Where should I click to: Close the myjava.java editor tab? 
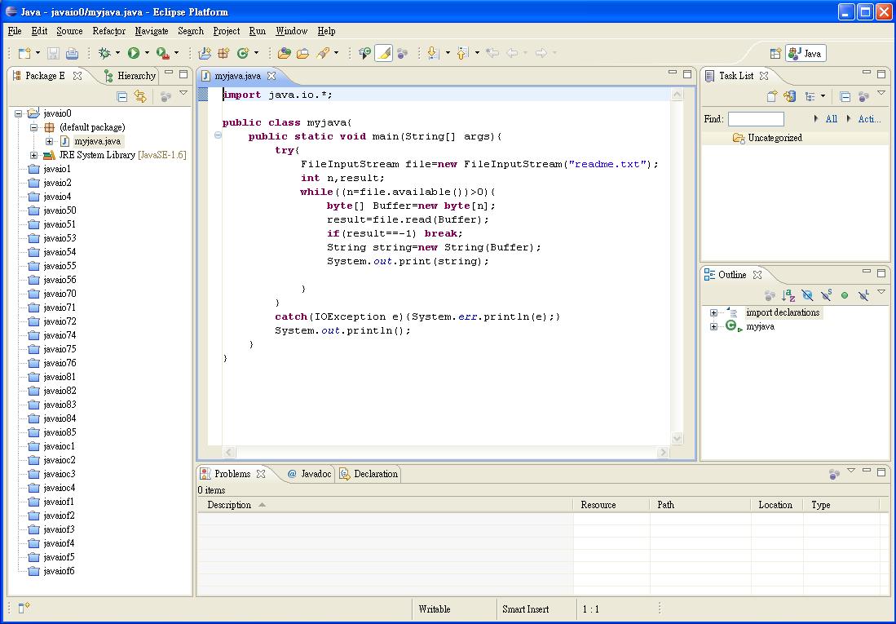pos(271,76)
